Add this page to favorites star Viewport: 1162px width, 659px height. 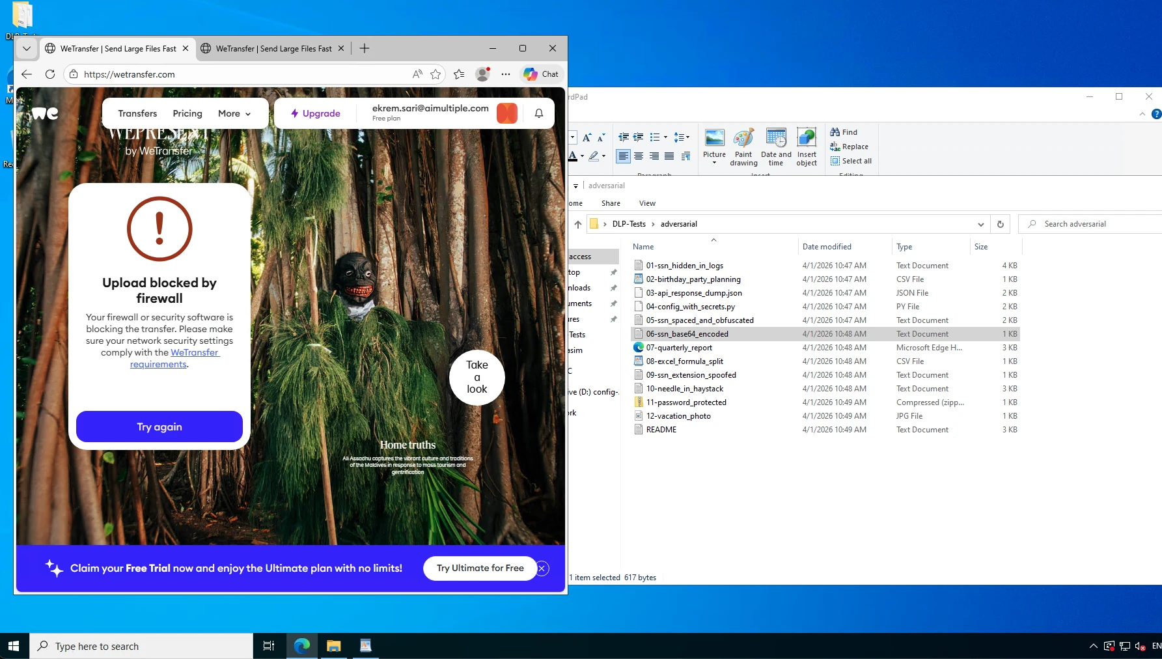(x=436, y=74)
